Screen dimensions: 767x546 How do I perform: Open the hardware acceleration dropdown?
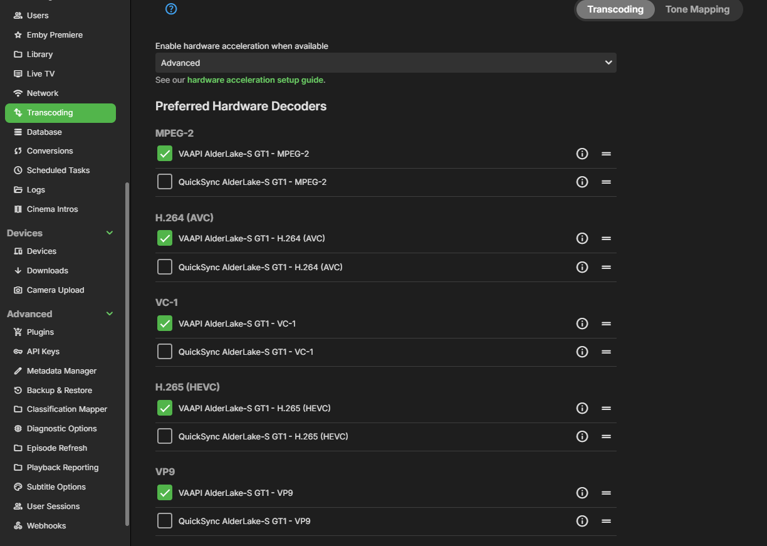pos(385,63)
